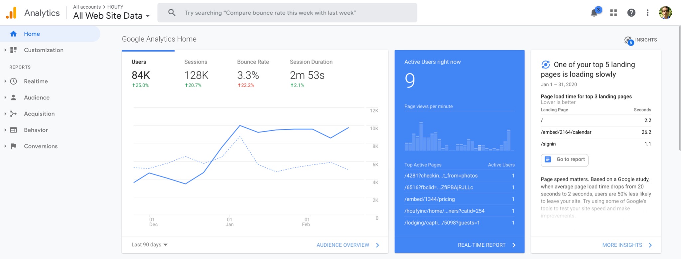Open the three-dot more options menu
Screen dimensions: 681x259
(647, 13)
